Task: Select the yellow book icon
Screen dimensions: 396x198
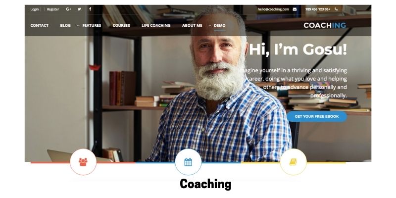Action: tap(293, 162)
